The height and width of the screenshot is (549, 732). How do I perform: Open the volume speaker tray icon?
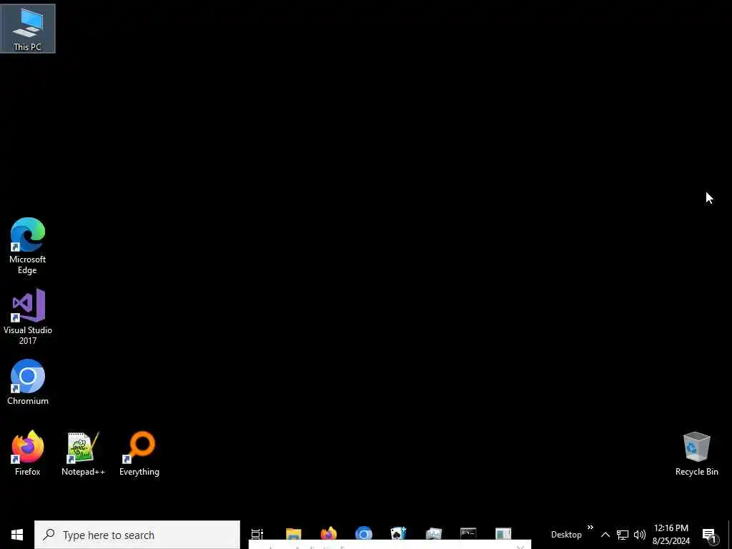coord(640,535)
